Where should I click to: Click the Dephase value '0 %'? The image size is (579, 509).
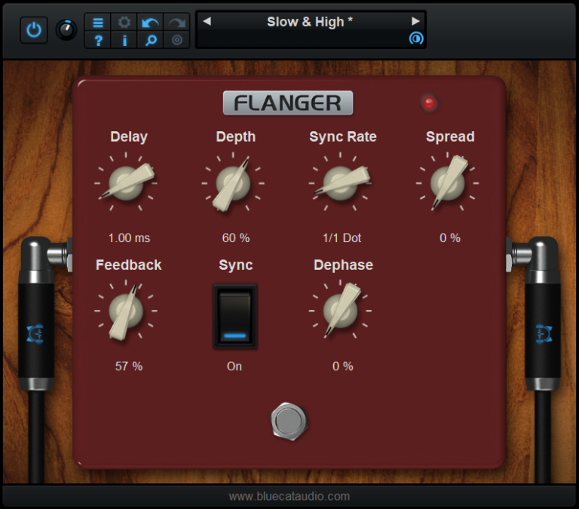click(x=343, y=366)
